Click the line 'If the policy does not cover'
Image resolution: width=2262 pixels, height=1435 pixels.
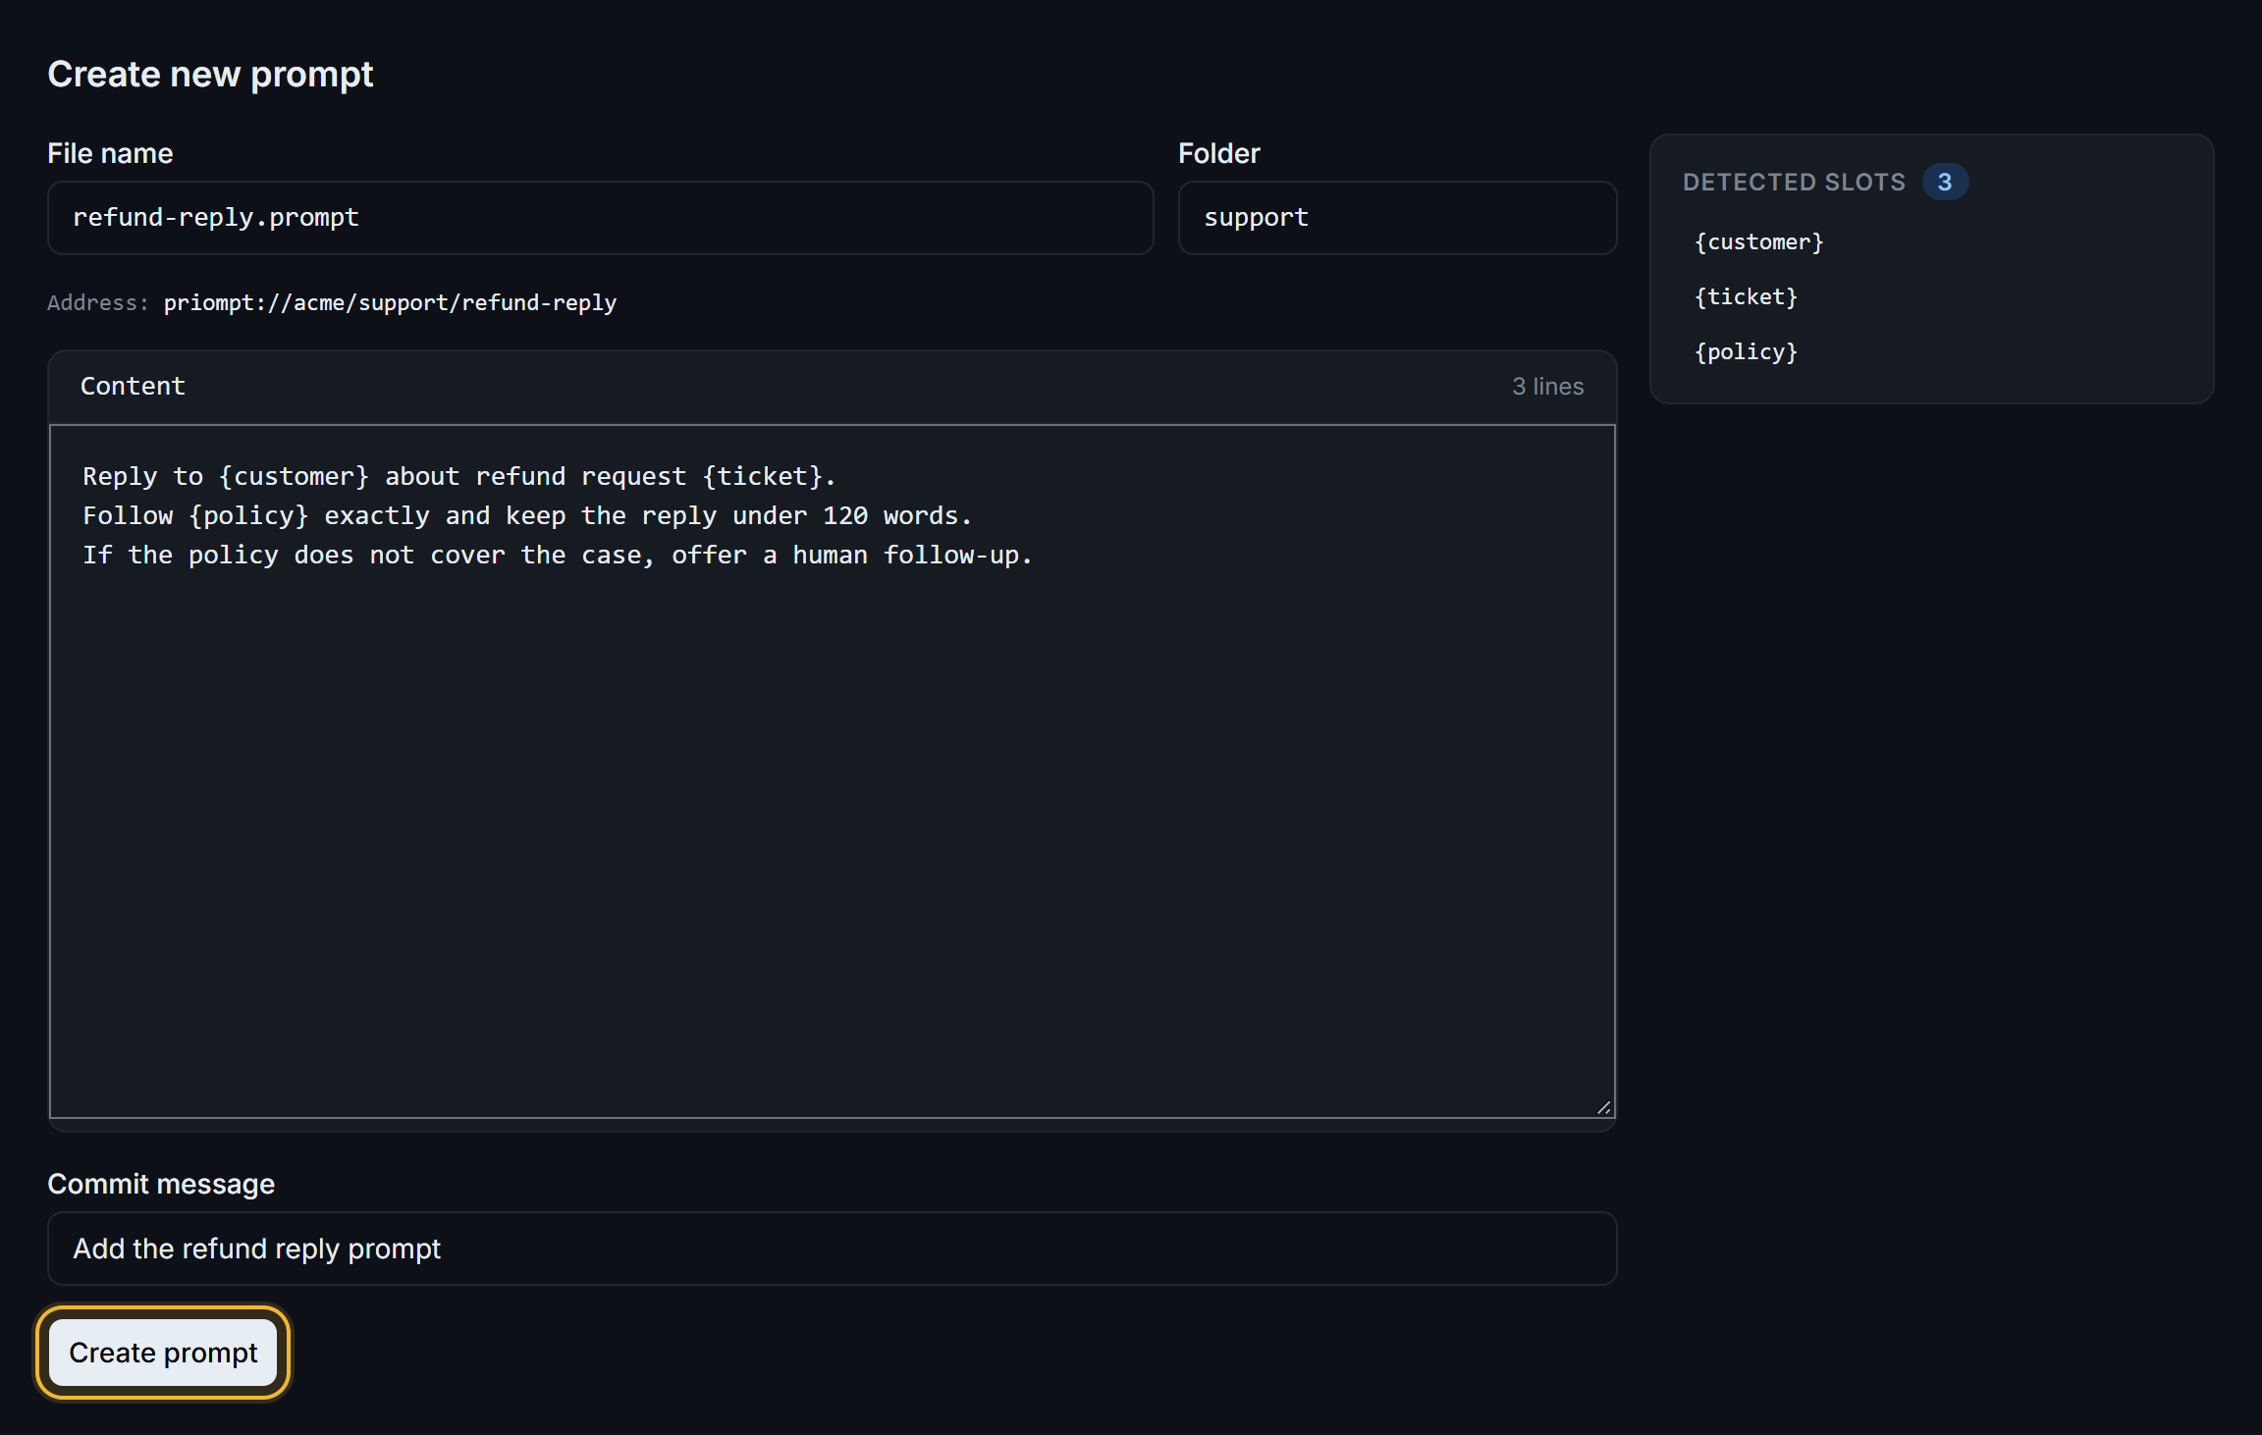click(558, 556)
